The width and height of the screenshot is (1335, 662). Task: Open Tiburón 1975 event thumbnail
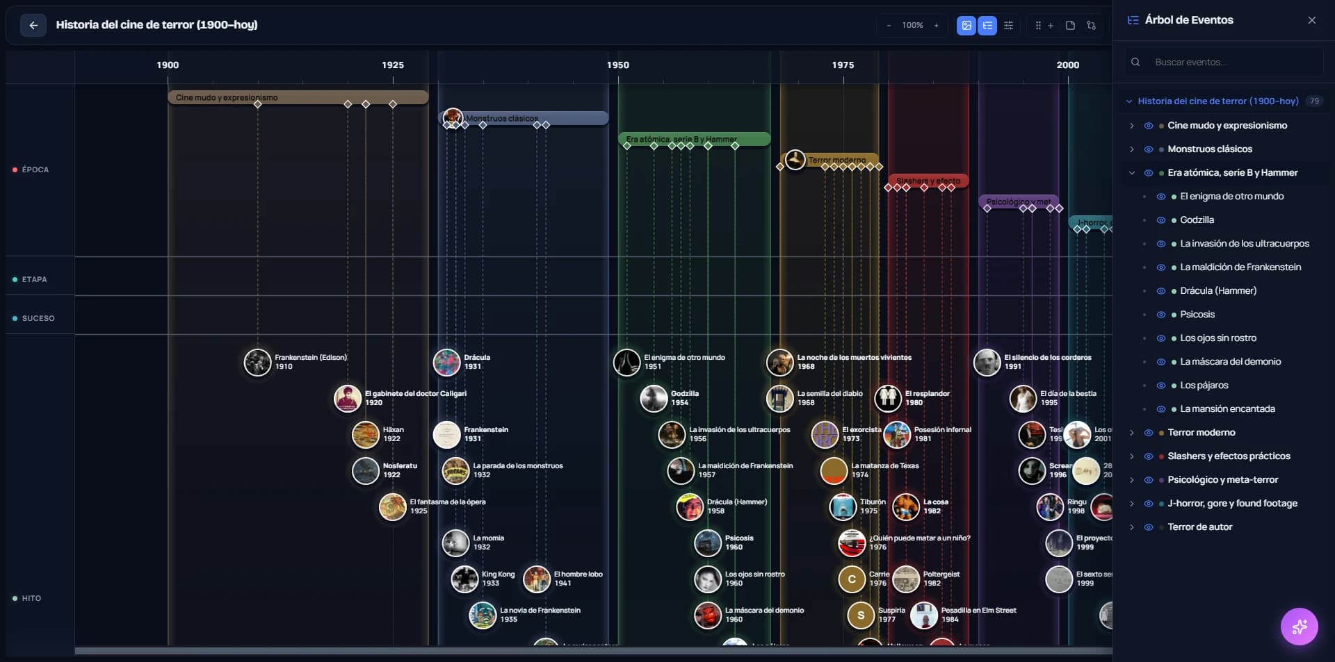point(843,507)
